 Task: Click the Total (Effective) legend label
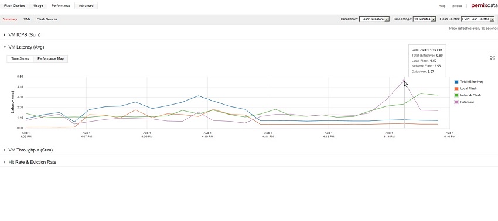(471, 82)
